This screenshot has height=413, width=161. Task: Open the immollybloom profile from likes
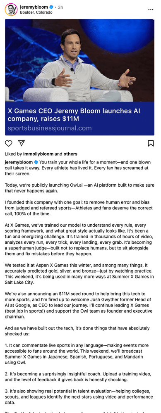(38, 154)
